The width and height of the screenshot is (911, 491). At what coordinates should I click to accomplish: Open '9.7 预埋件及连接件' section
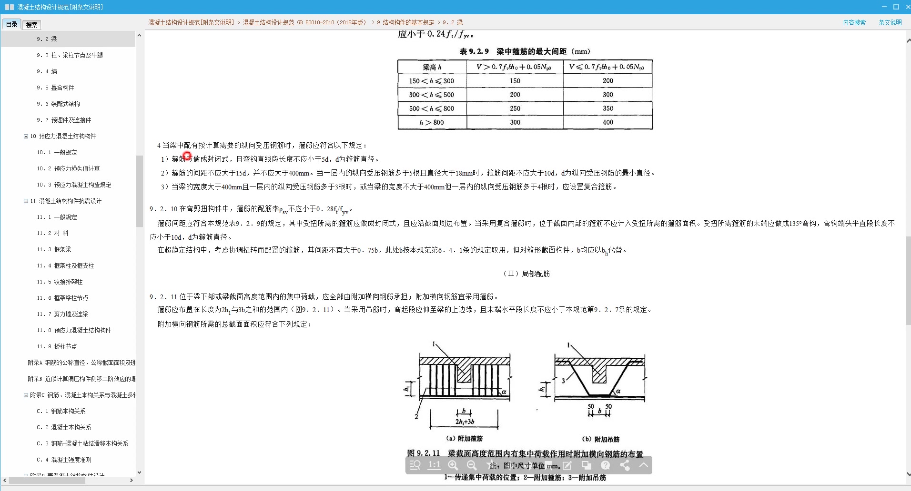tap(64, 120)
